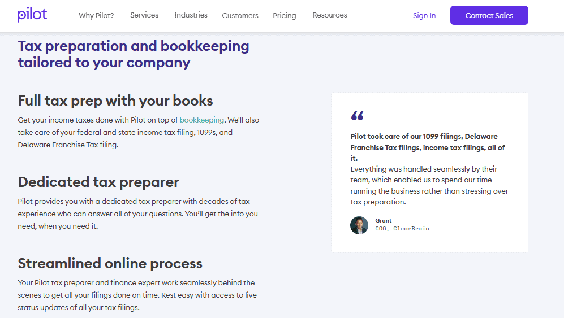Follow the teal bookkeeping hyperlink
This screenshot has height=318, width=564.
tap(202, 120)
